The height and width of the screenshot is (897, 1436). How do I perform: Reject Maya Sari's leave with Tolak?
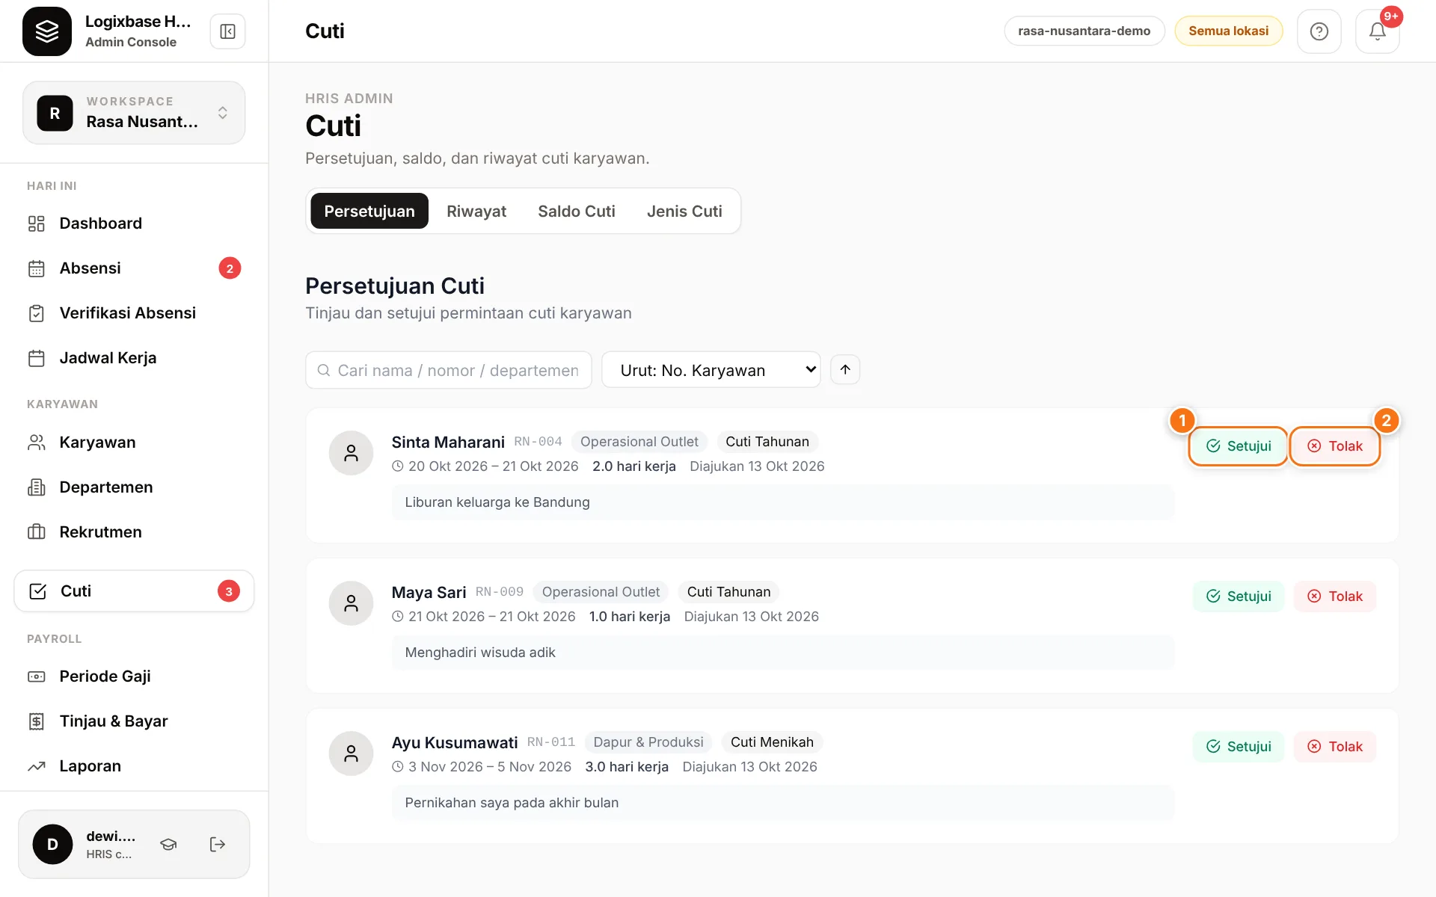click(1335, 597)
